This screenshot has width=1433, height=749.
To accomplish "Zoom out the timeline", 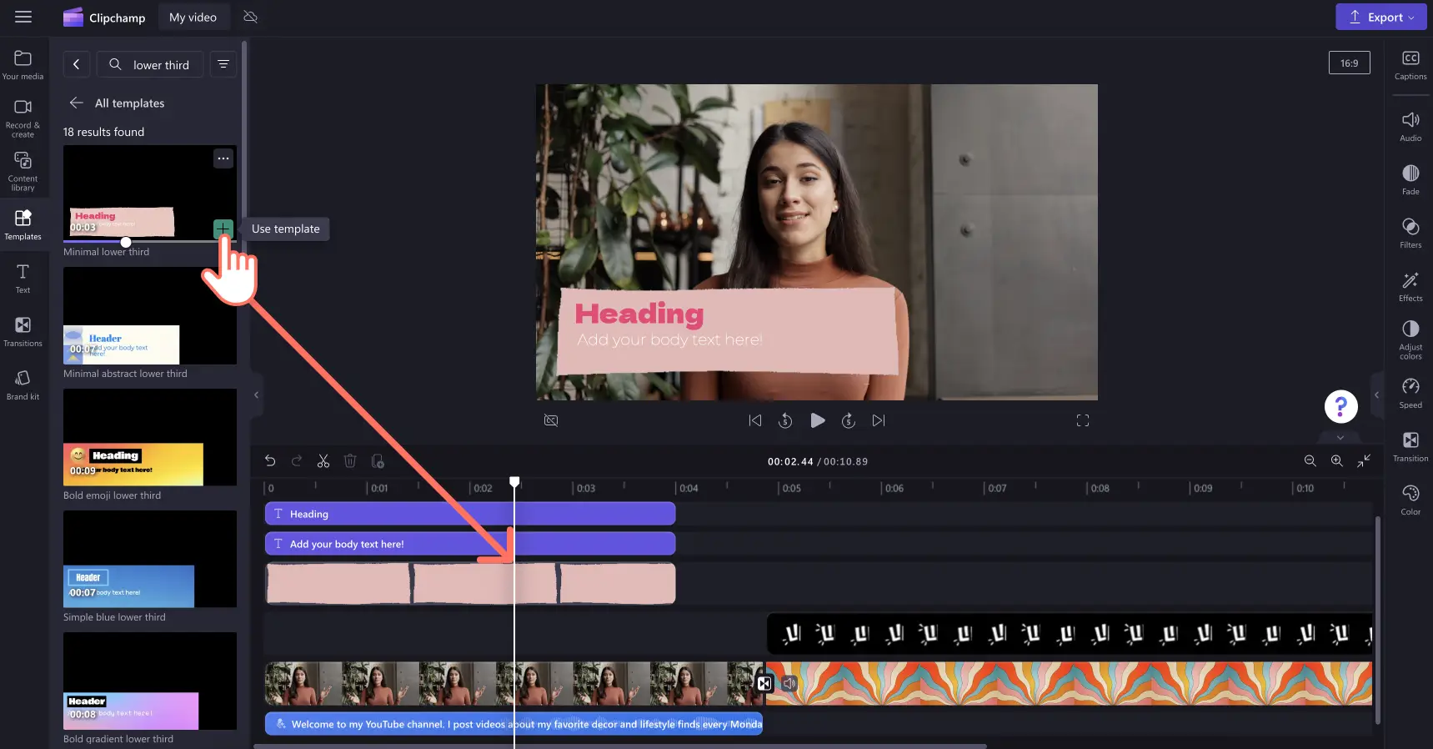I will [x=1310, y=460].
